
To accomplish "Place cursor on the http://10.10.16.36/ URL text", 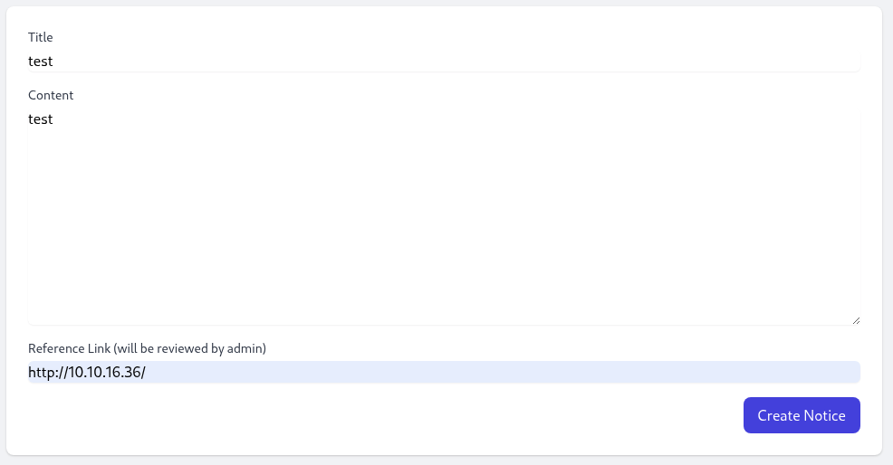I will tap(87, 372).
